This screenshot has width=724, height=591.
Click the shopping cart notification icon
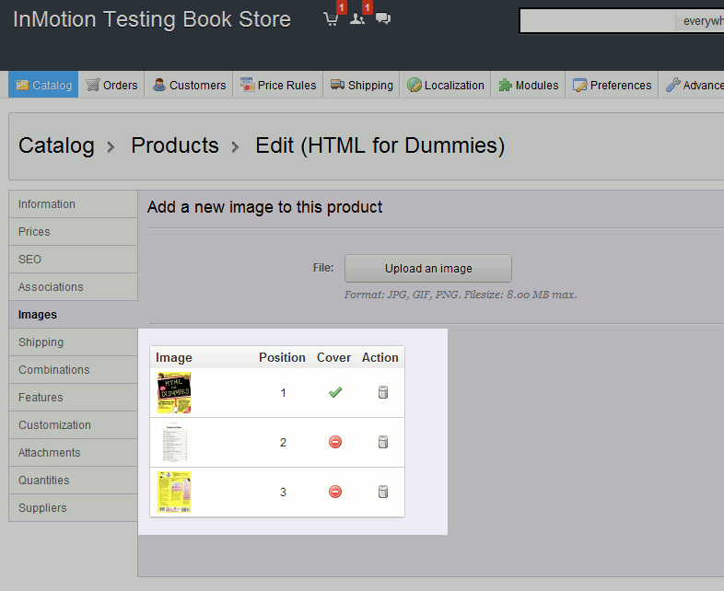tap(331, 19)
